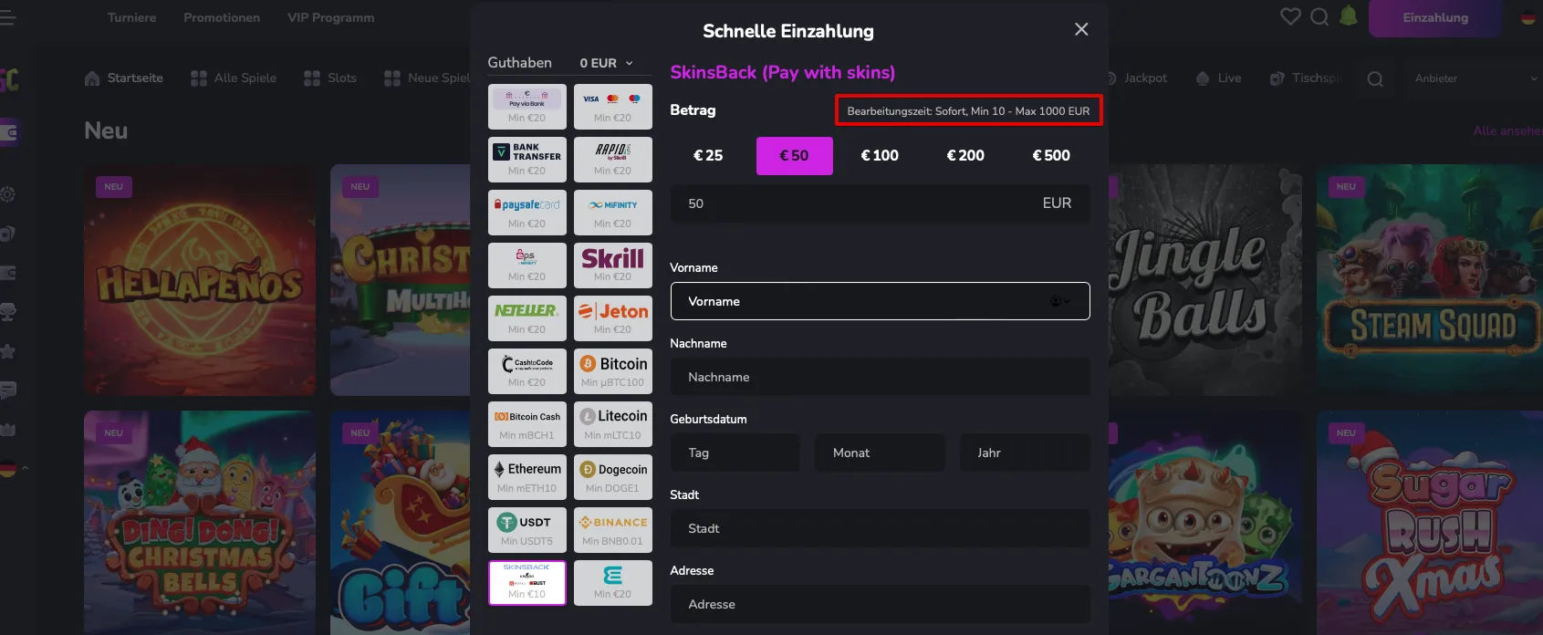The image size is (1543, 635).
Task: Click the purple Einzahlung button
Action: [1434, 18]
